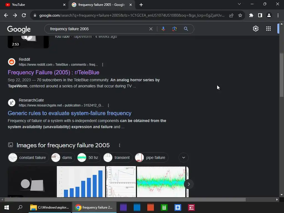Show next images with the carousel arrow

pos(189,184)
